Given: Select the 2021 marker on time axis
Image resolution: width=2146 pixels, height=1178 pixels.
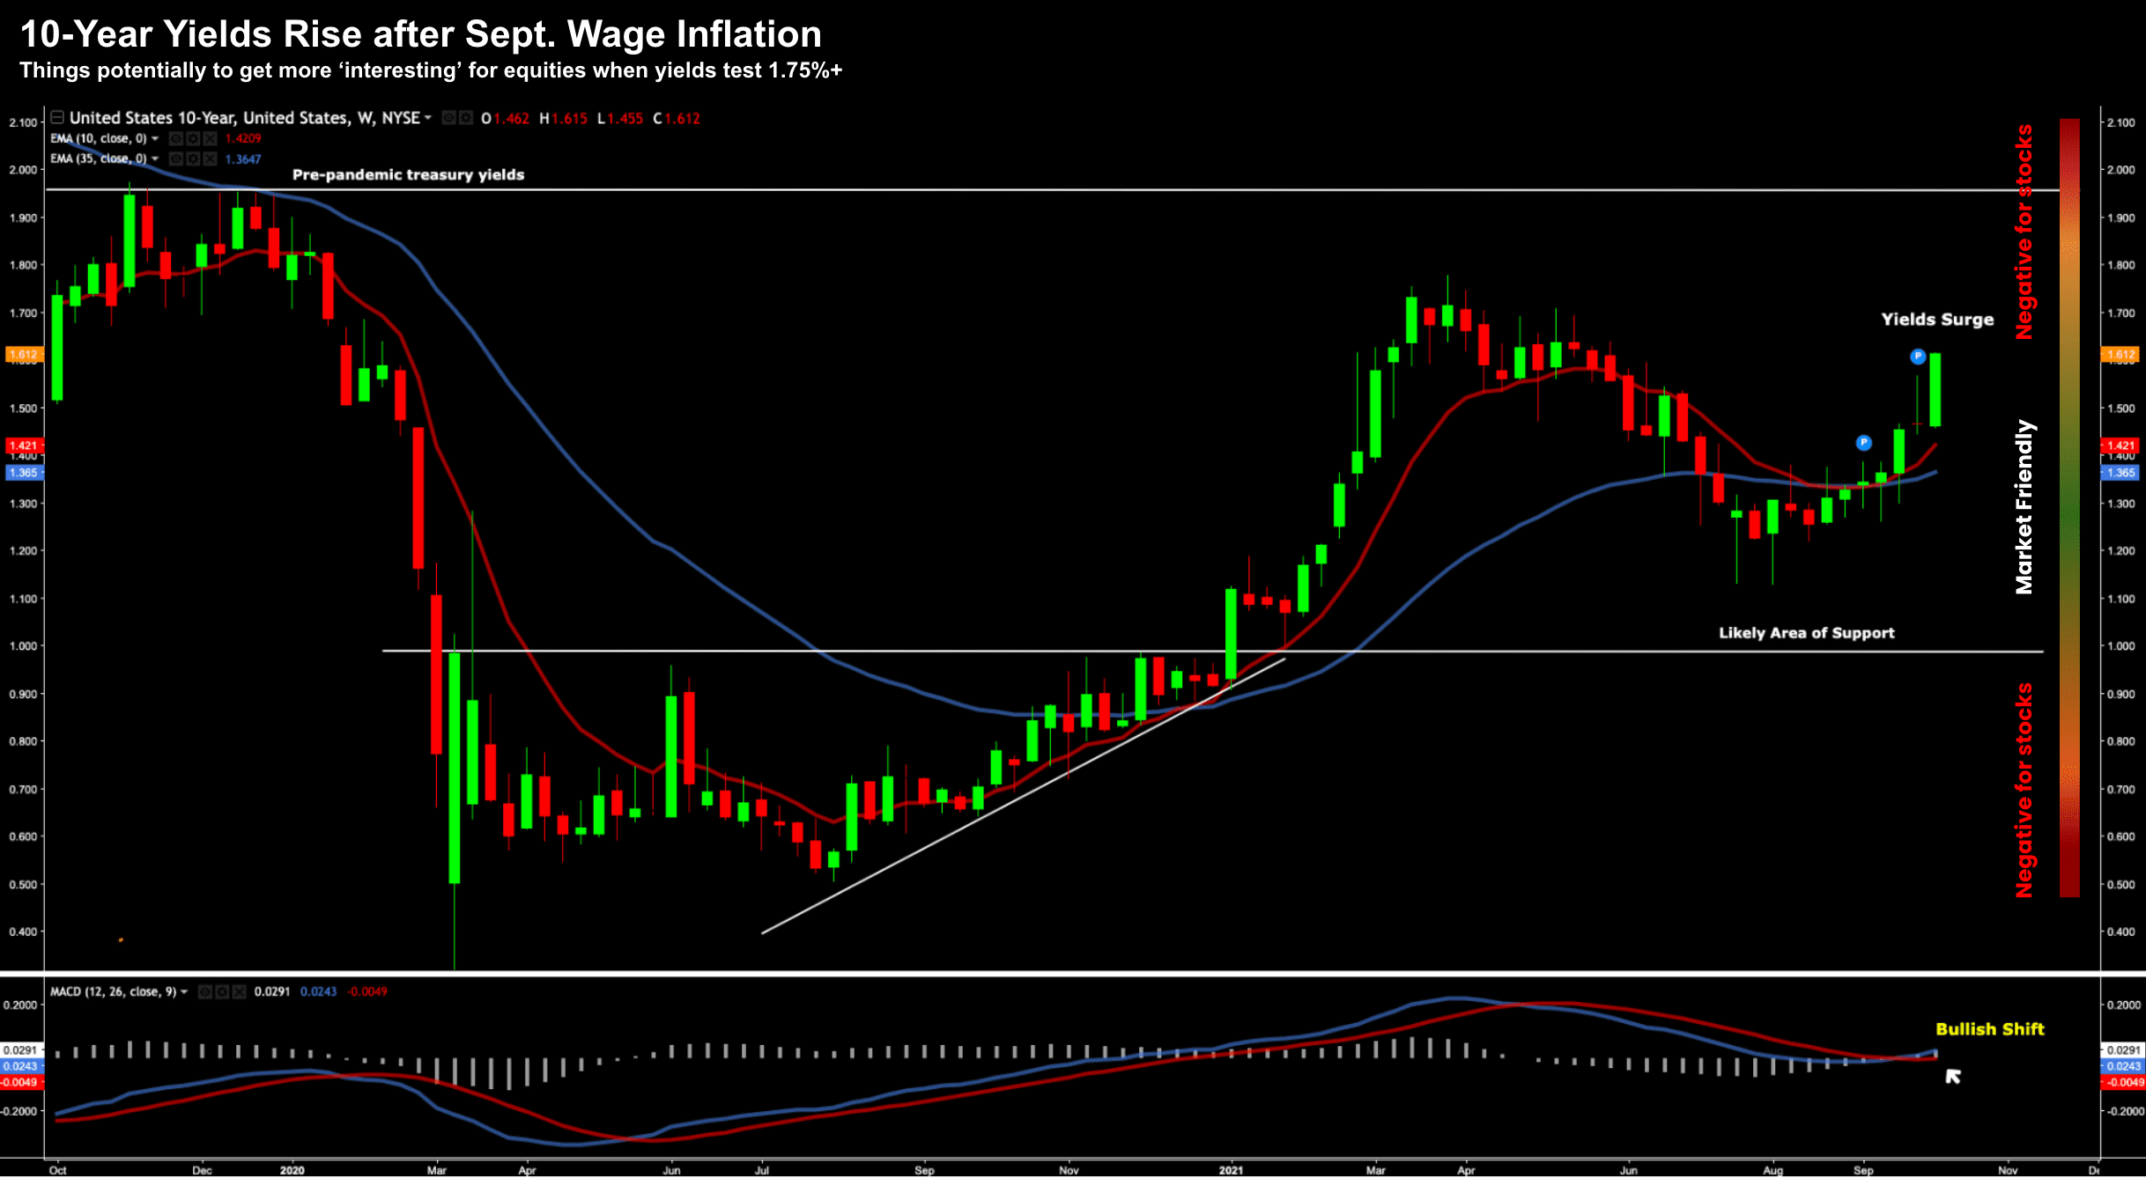Looking at the screenshot, I should click(1230, 1170).
